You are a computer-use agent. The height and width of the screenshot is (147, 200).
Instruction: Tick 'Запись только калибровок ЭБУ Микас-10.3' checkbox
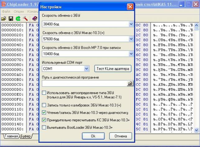[x=44, y=105]
